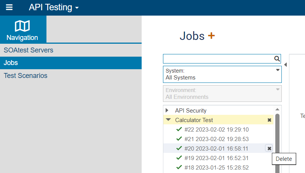The image size is (305, 173).
Task: Select the Jobs navigation item
Action: (71, 63)
